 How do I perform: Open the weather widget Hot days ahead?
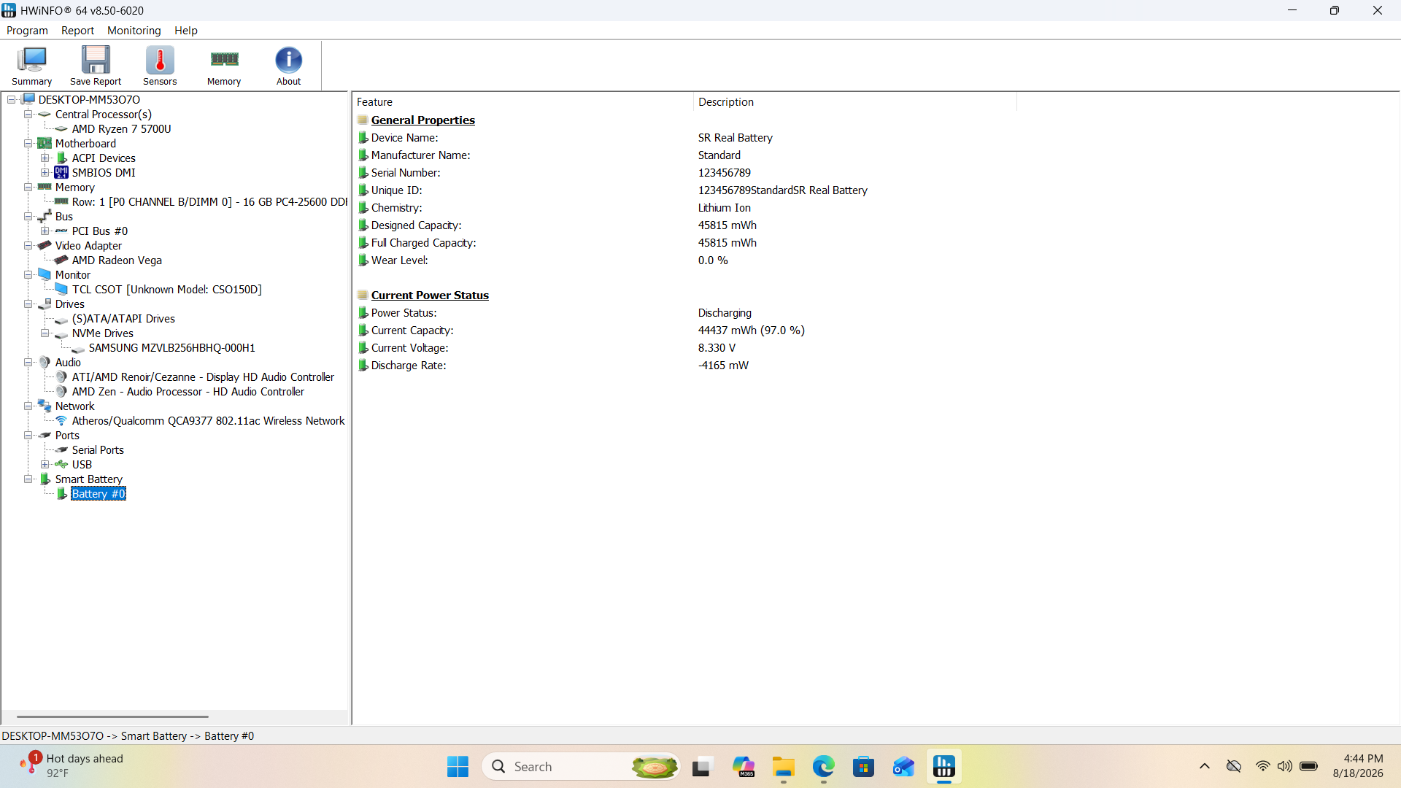click(x=73, y=766)
